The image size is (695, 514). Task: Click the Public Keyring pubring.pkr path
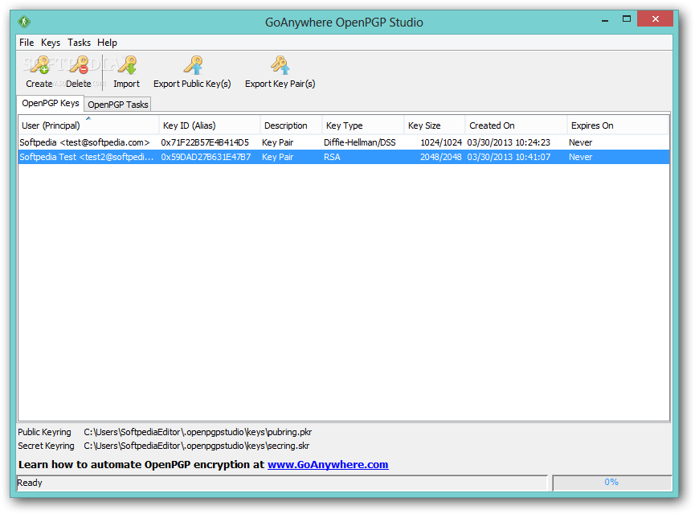coord(198,432)
